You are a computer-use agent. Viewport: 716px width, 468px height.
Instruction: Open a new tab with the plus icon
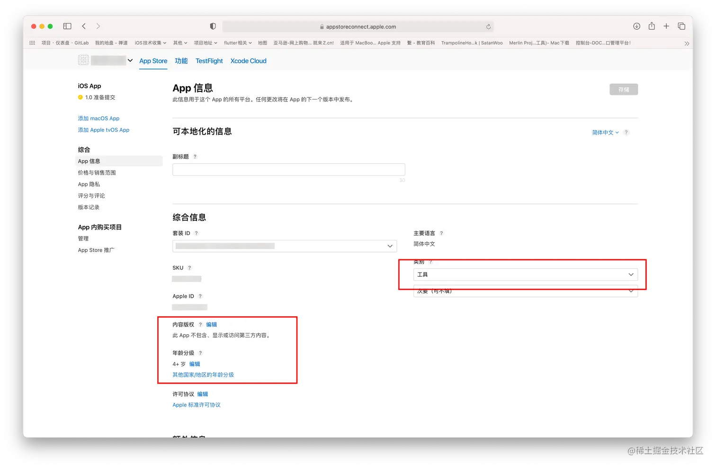(x=666, y=26)
